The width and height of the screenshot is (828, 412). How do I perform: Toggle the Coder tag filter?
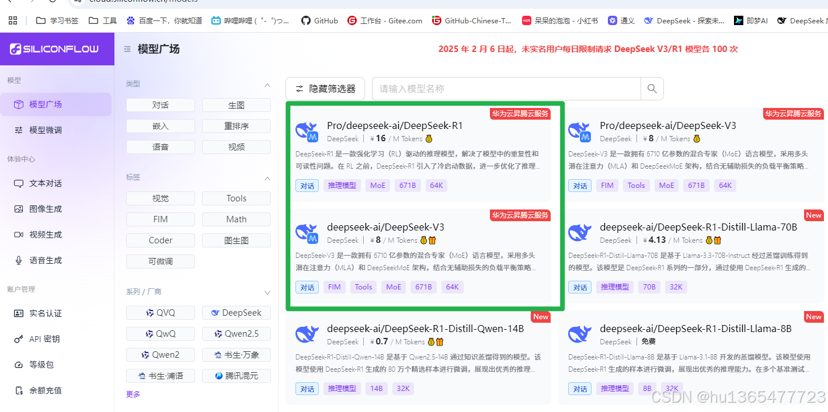click(161, 240)
